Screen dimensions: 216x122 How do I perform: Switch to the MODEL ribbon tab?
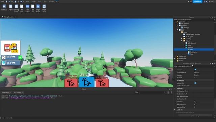pos(34,1)
